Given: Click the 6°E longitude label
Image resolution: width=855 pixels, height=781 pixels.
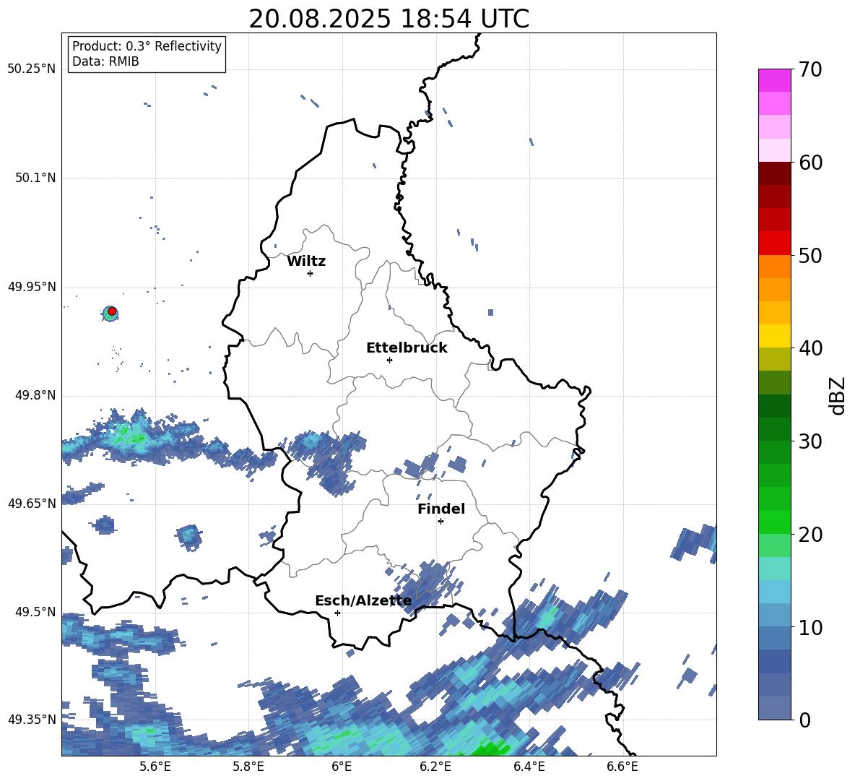Looking at the screenshot, I should click(342, 767).
